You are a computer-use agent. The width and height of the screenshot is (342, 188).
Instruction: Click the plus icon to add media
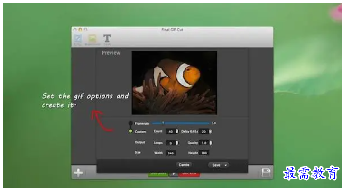[78, 173]
